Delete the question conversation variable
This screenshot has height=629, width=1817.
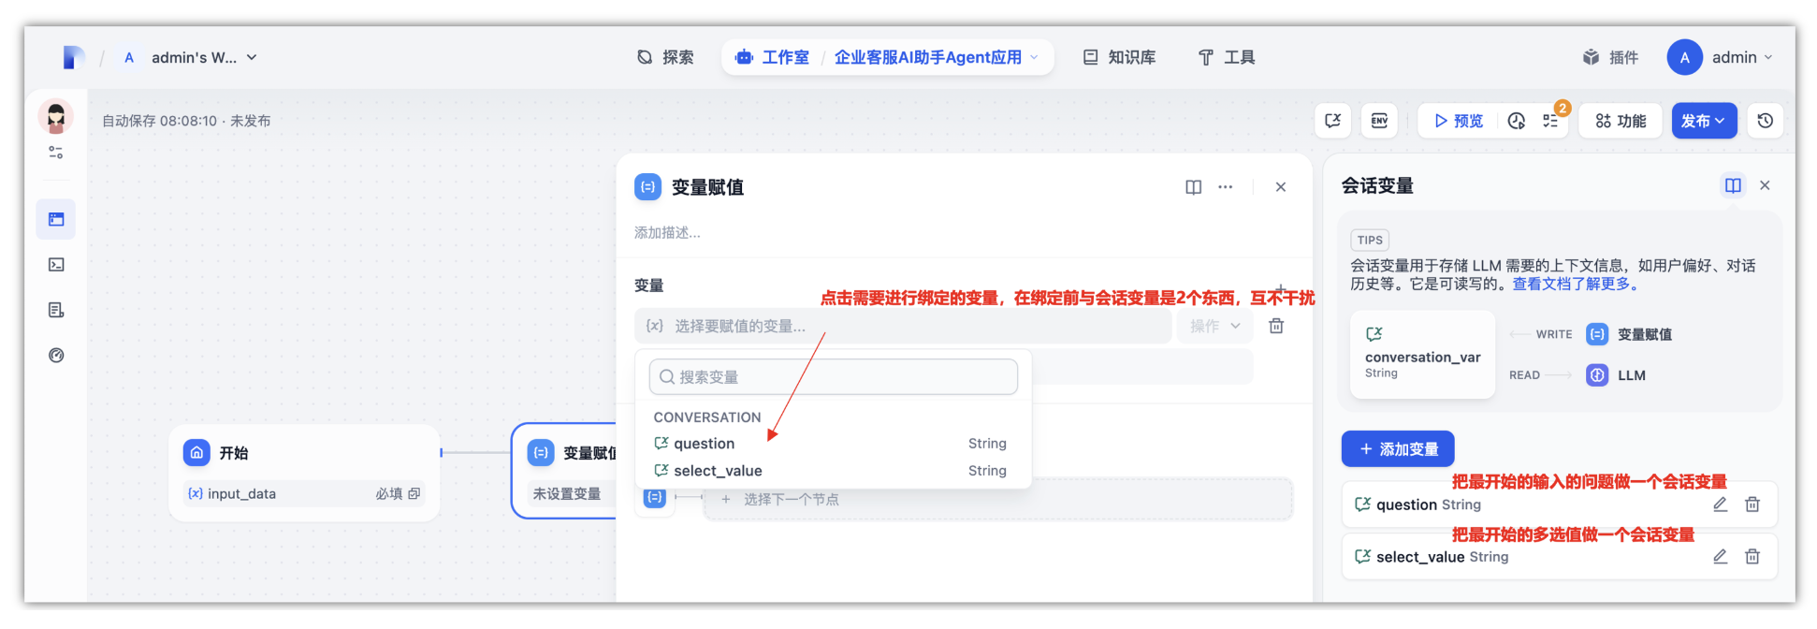1752,505
